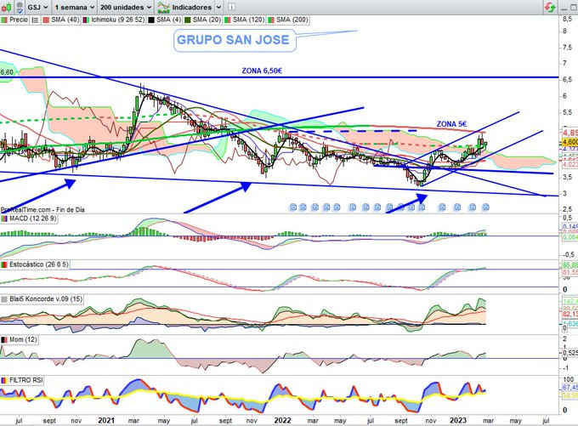Click the Mom (12) panel label
Image resolution: width=578 pixels, height=426 pixels.
[x=23, y=339]
